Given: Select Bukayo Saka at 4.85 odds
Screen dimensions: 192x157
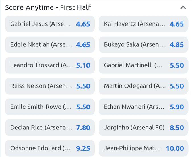Looking at the screenshot, I should [x=143, y=44].
